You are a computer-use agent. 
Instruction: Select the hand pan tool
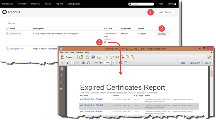89,63
